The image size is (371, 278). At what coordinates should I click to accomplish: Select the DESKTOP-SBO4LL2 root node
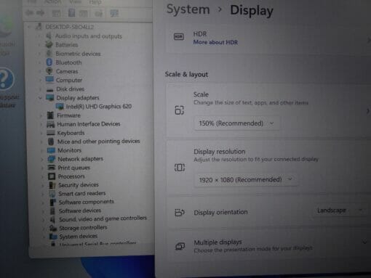[70, 27]
